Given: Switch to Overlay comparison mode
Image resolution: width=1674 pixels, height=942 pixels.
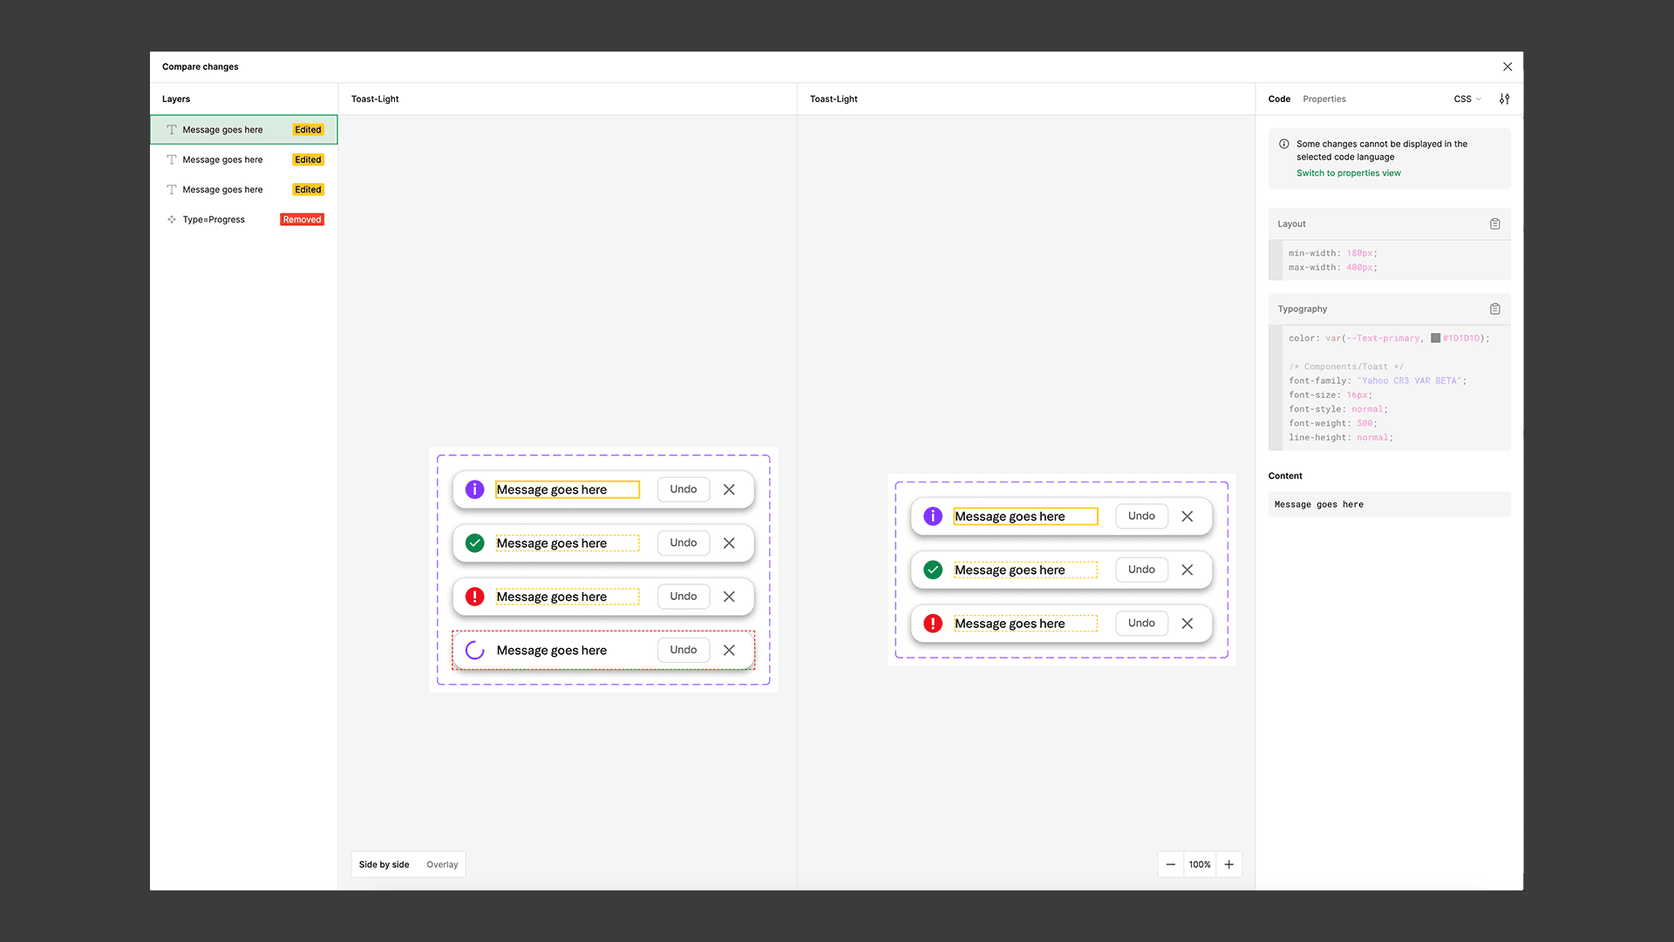Looking at the screenshot, I should 442,864.
